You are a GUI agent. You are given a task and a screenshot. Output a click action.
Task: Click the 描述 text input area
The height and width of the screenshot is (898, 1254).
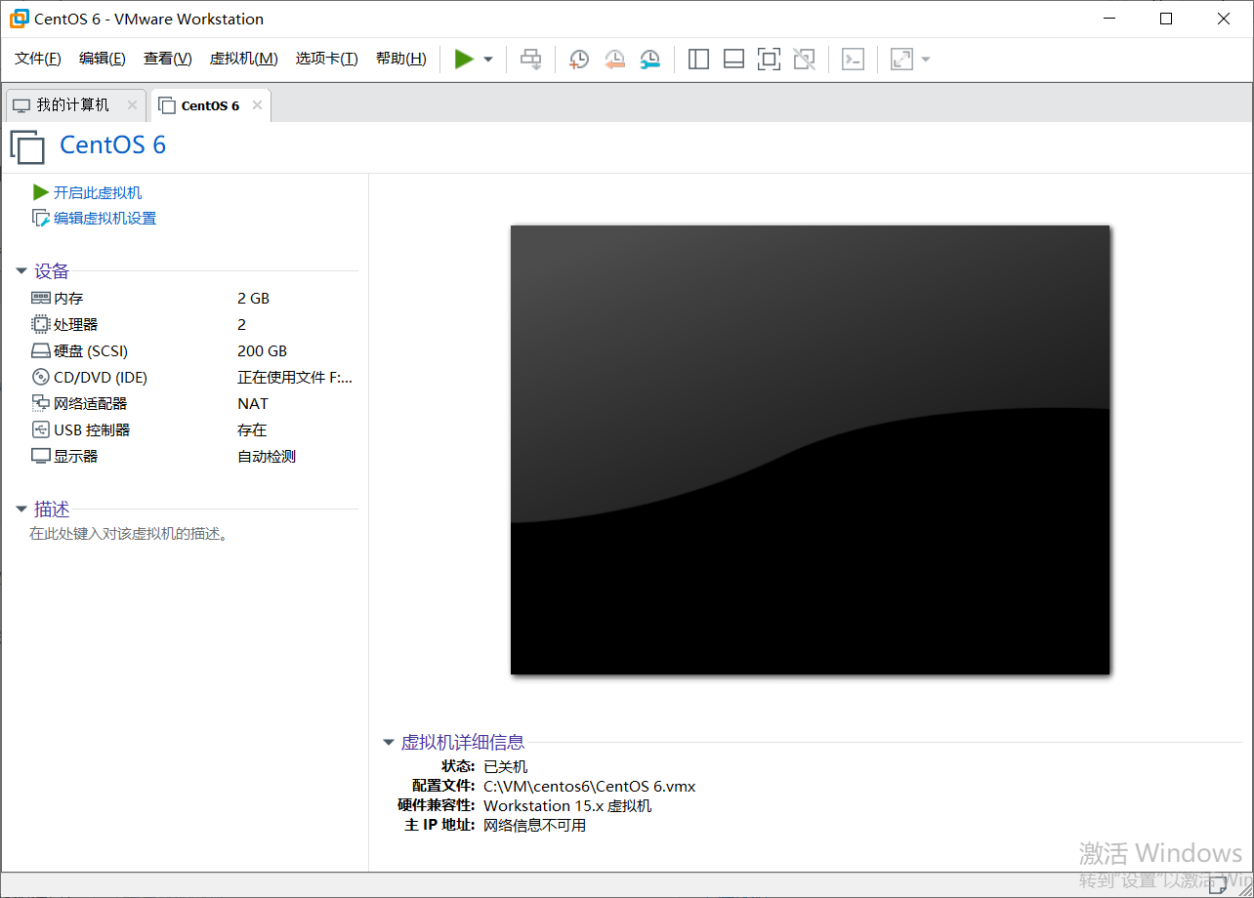pyautogui.click(x=129, y=534)
